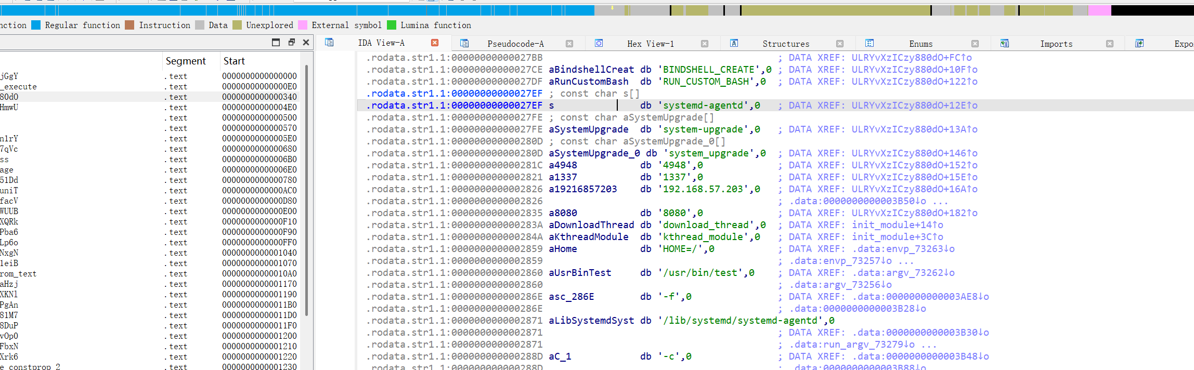Click the Structures tab icon
The height and width of the screenshot is (370, 1194).
tap(734, 43)
